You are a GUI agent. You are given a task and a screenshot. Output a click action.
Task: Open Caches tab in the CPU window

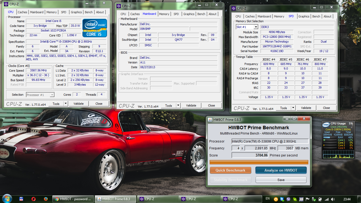click(22, 12)
